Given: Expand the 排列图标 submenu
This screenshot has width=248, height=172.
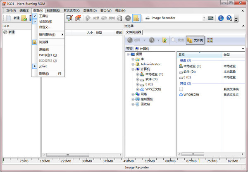Looking at the screenshot, I should (48, 34).
